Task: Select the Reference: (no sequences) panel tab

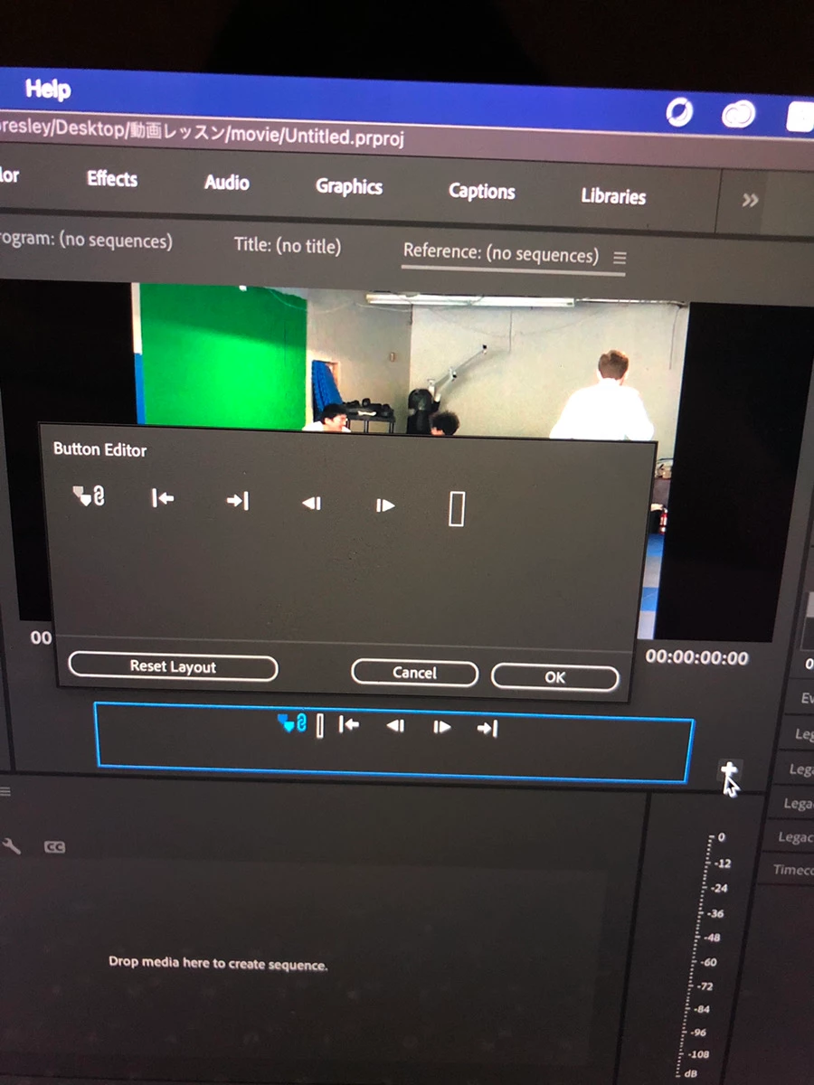Action: [x=501, y=253]
